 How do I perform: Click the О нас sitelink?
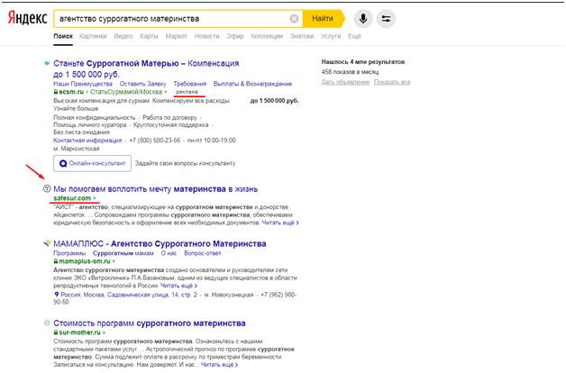pyautogui.click(x=169, y=253)
